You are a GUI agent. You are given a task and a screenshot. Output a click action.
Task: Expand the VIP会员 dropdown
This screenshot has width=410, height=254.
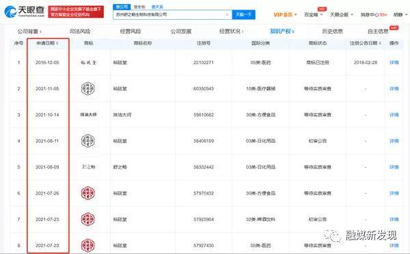[x=285, y=14]
